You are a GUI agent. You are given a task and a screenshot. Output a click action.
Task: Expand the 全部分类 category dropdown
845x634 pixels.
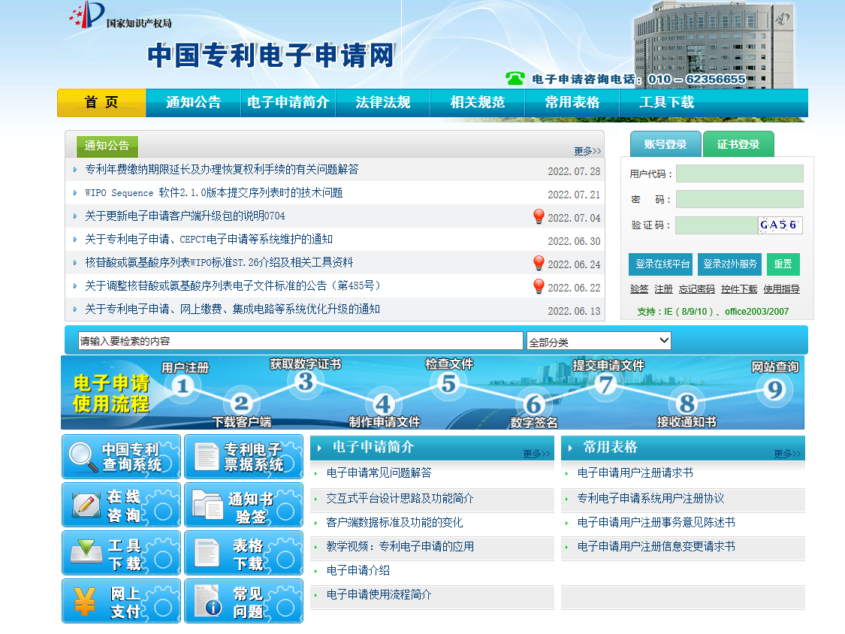click(598, 341)
